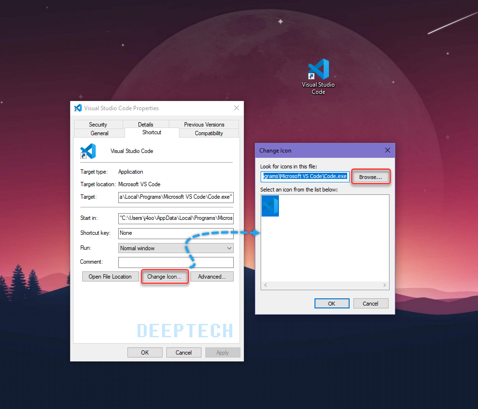Screen dimensions: 478x409
Task: Click the large VS Code icon in Shortcut tab
Action: pyautogui.click(x=88, y=151)
